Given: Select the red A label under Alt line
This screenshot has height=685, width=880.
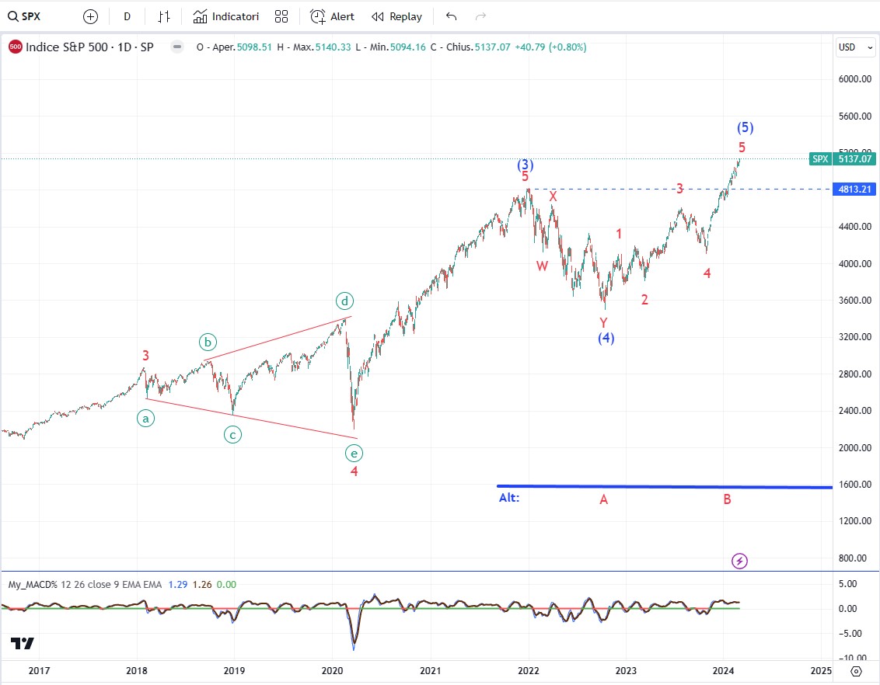Looking at the screenshot, I should click(604, 499).
